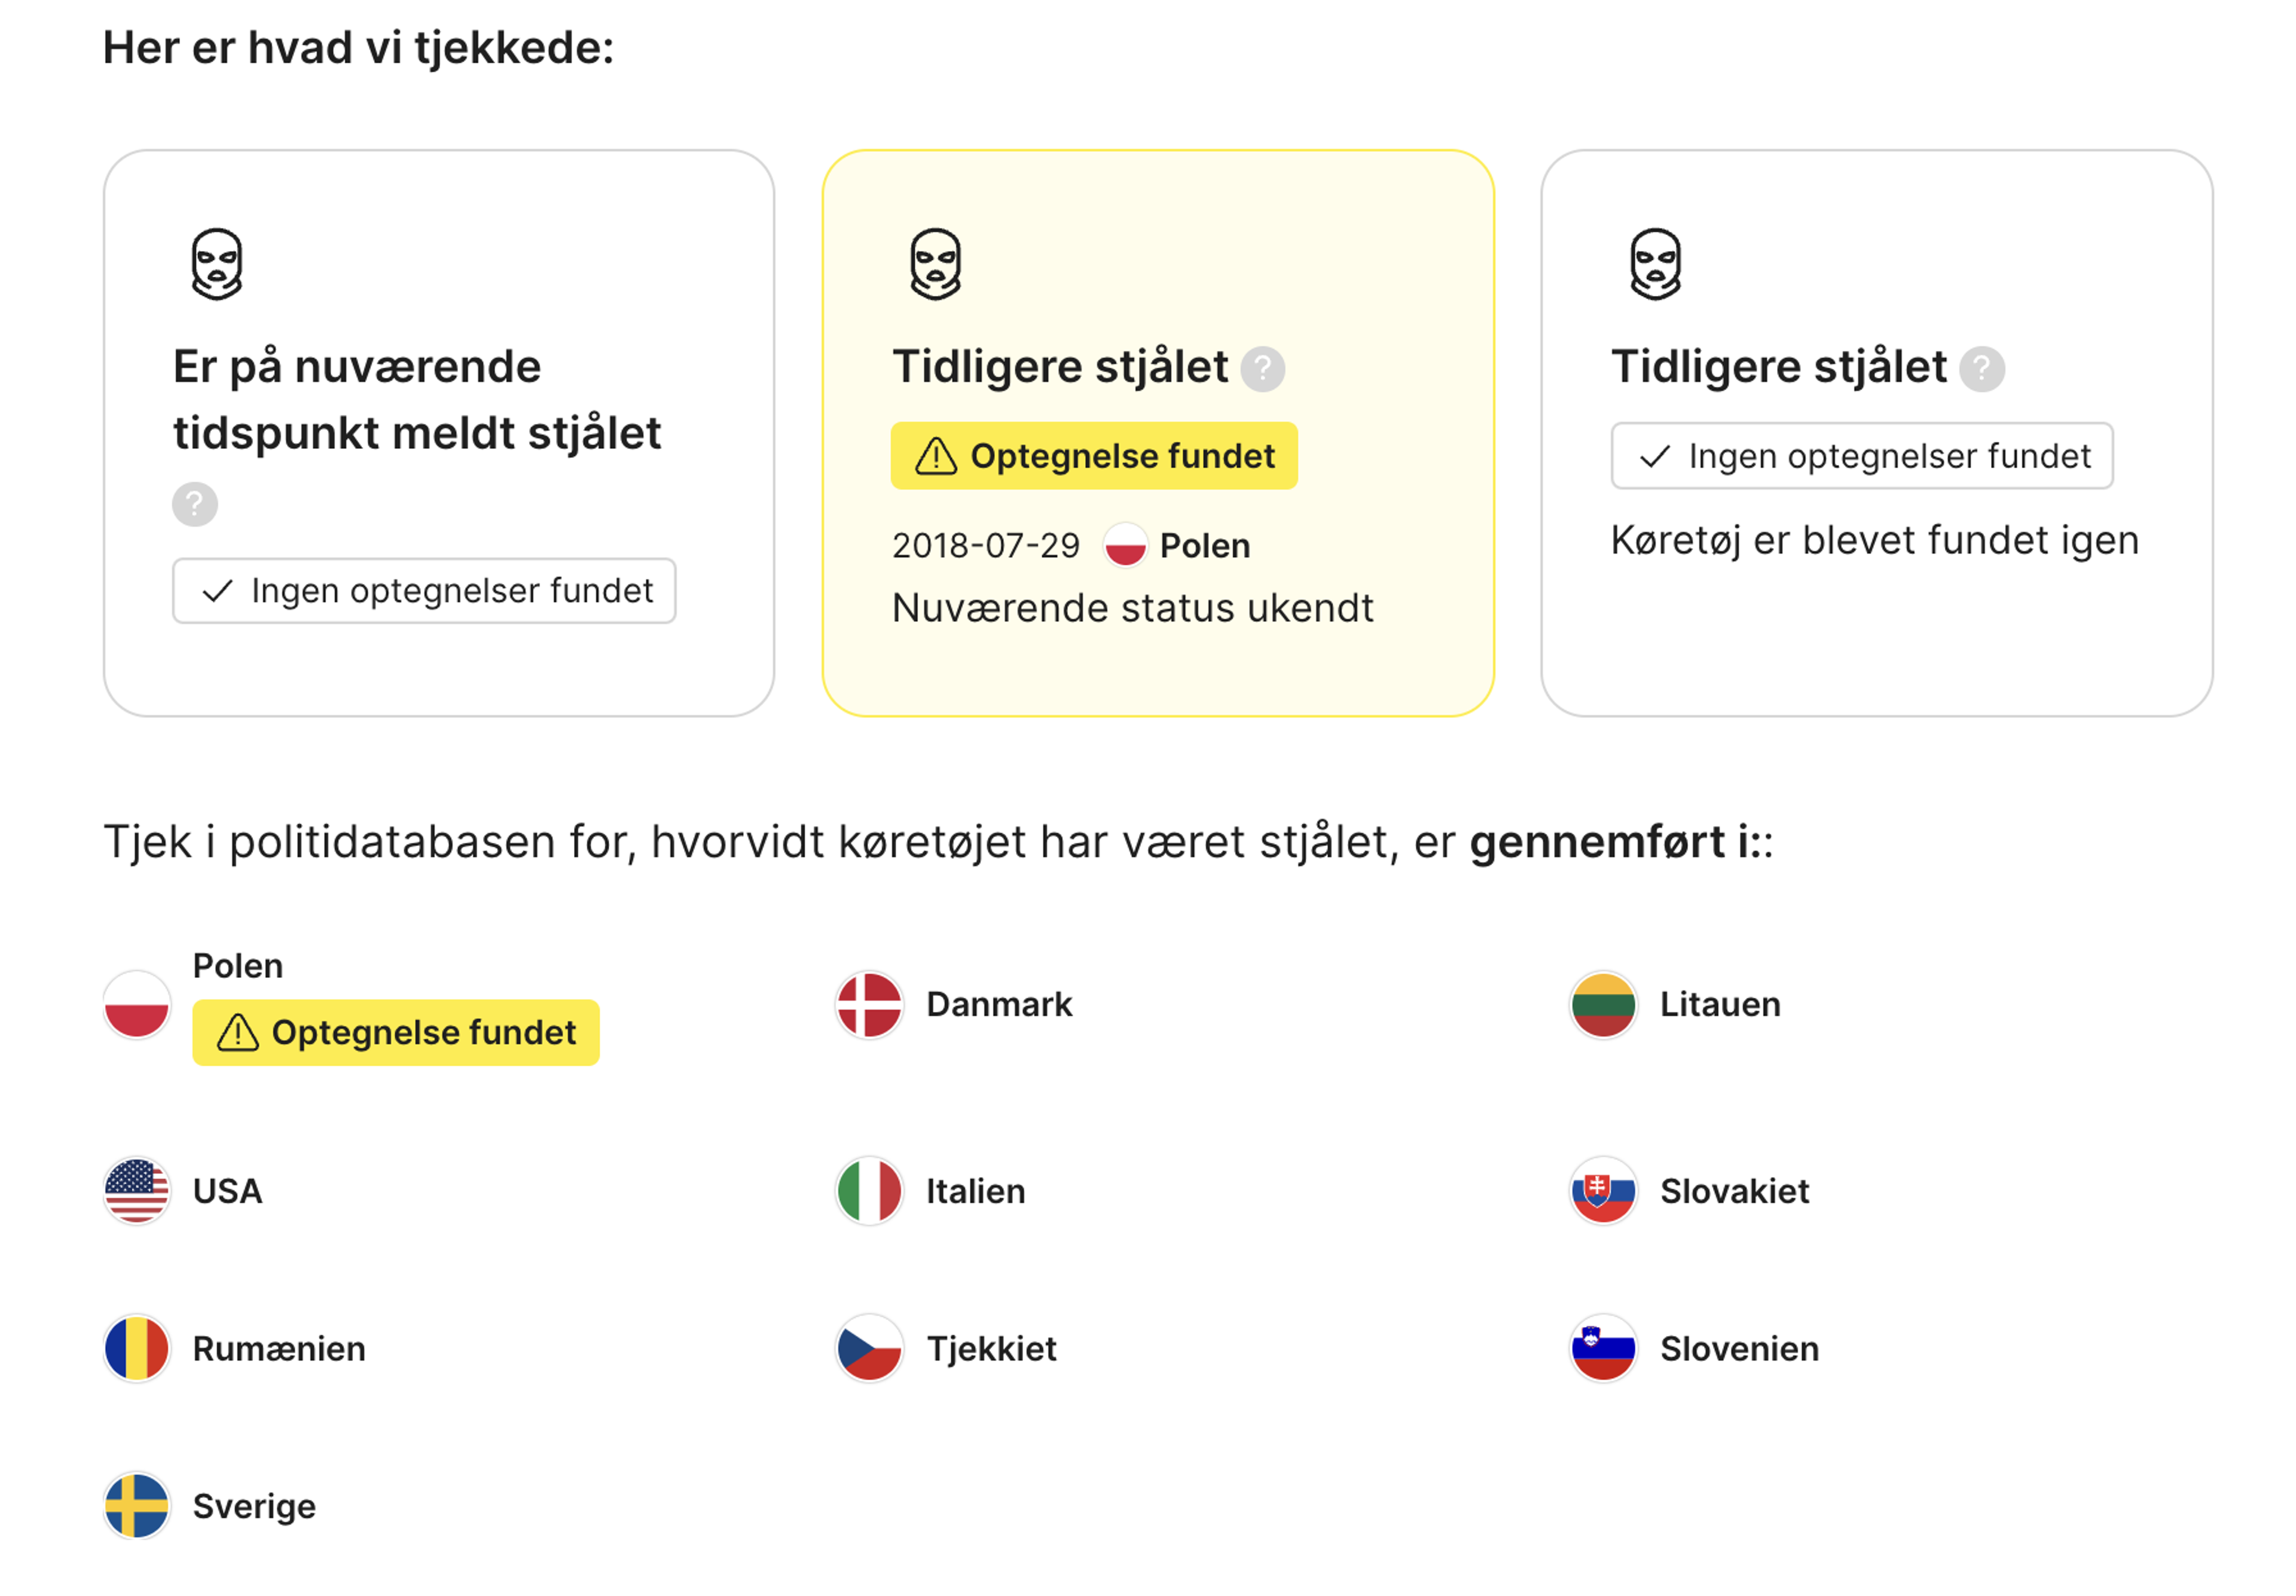The height and width of the screenshot is (1596, 2296).
Task: Select the Sweden flag next to Sverige
Action: (x=137, y=1505)
